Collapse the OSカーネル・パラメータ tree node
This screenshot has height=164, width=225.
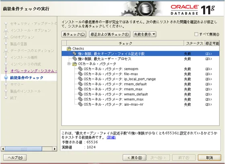69,64
